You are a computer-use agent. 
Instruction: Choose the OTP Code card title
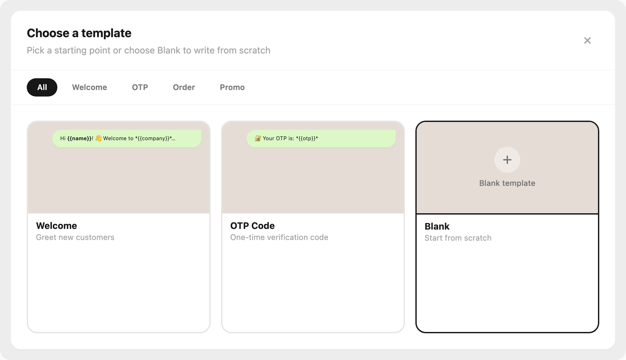252,226
